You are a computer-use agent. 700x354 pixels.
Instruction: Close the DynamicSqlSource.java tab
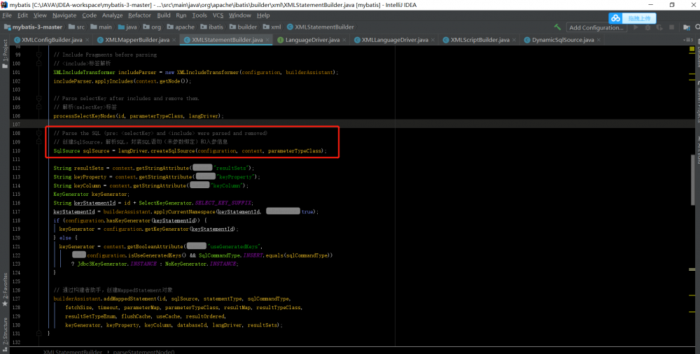598,40
